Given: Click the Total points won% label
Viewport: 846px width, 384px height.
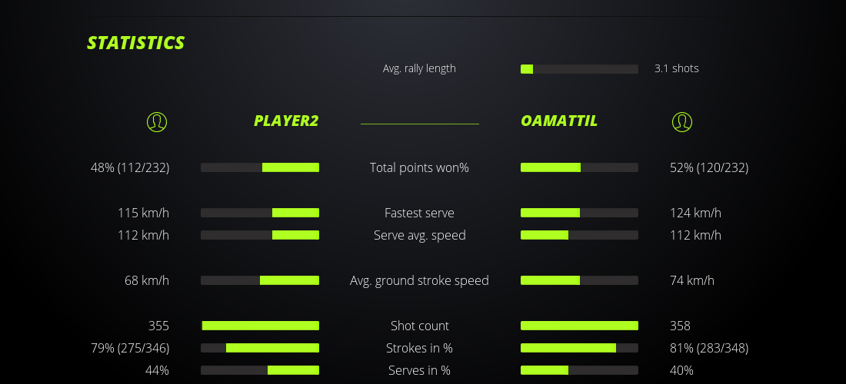Looking at the screenshot, I should point(419,167).
